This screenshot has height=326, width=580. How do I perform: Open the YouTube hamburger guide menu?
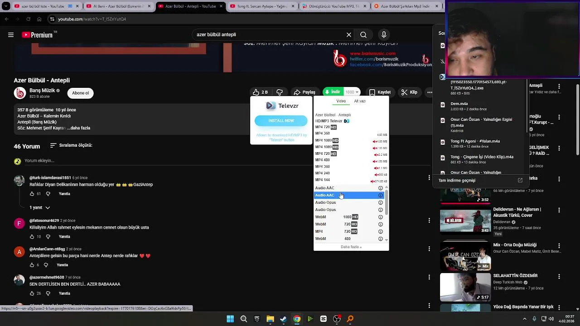tap(11, 35)
